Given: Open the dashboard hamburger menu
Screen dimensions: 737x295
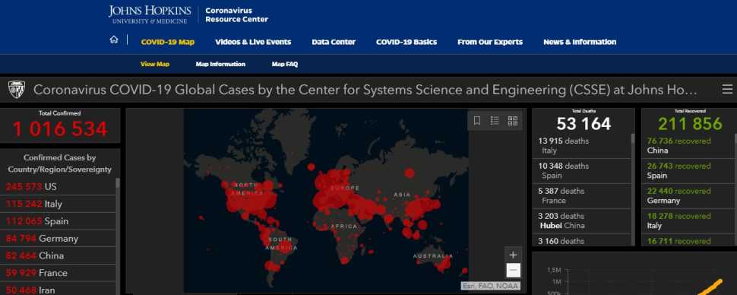Looking at the screenshot, I should coord(727,90).
